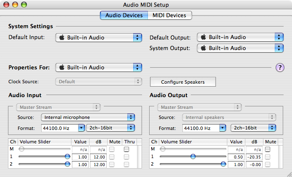292x177 pixels.
Task: Click the output channel 2 volume slider knob
Action: [223, 164]
